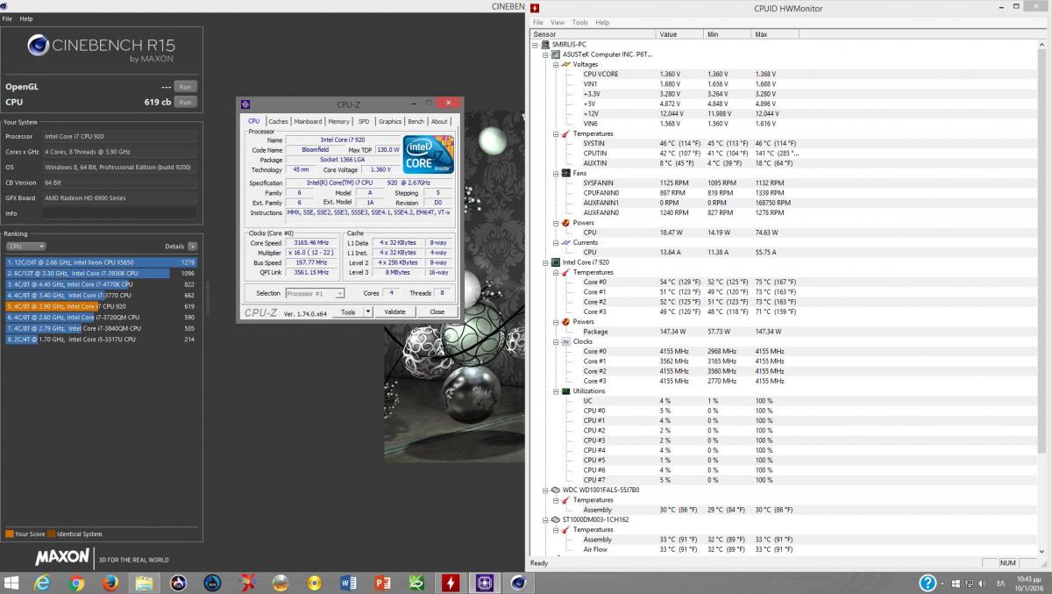Open the View menu in HWMonitor
This screenshot has width=1052, height=594.
coord(558,22)
